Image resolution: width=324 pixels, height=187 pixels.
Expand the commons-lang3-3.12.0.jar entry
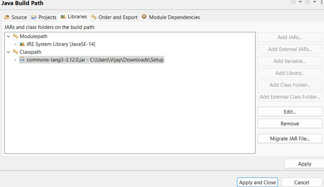pos(15,60)
